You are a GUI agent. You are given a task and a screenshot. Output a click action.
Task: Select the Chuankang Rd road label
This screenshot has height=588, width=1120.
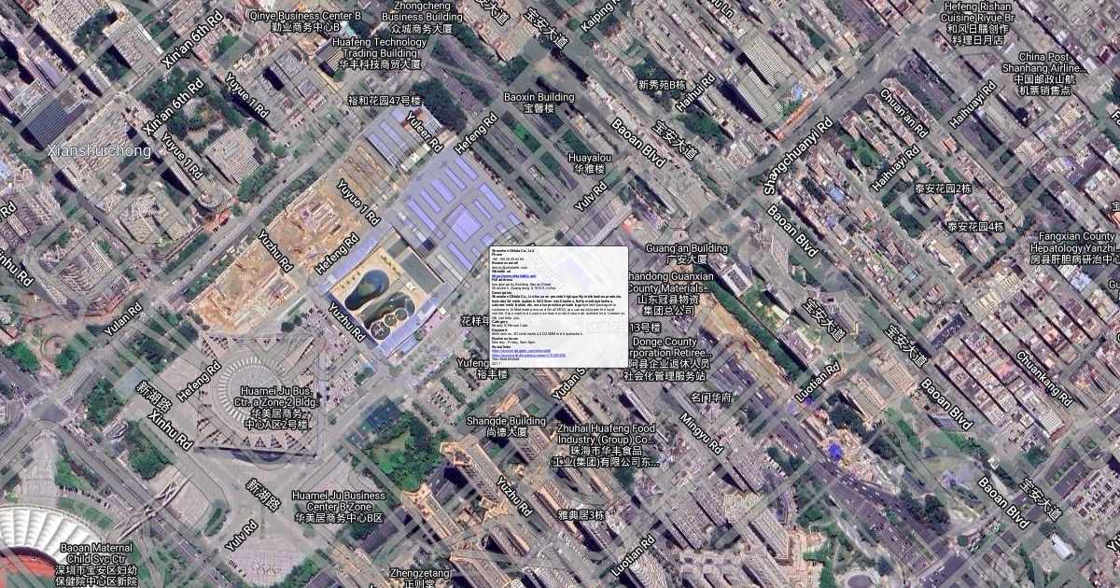(1044, 378)
